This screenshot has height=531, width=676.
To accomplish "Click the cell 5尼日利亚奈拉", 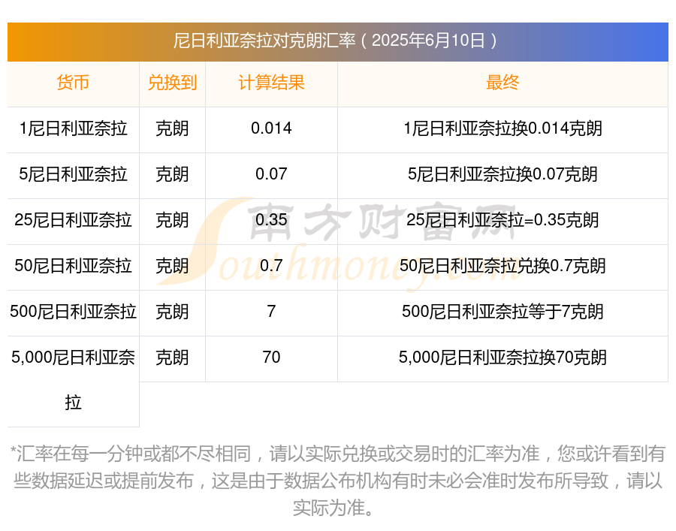I will (x=73, y=174).
